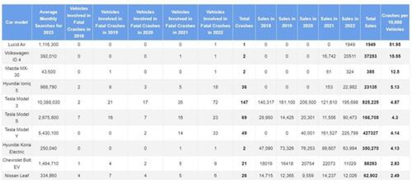The image size is (412, 183).
Task: Select the 'Tesla Model Y' row label
Action: coord(17,133)
